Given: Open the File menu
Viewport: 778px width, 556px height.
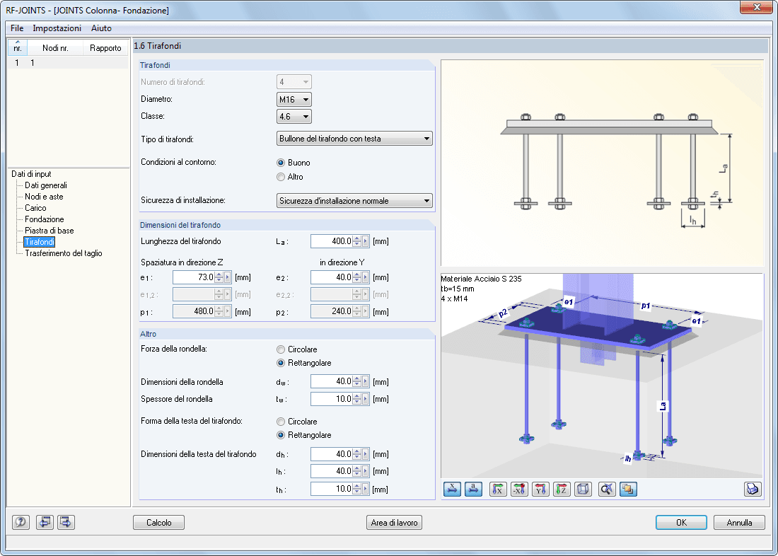Looking at the screenshot, I should pyautogui.click(x=17, y=28).
